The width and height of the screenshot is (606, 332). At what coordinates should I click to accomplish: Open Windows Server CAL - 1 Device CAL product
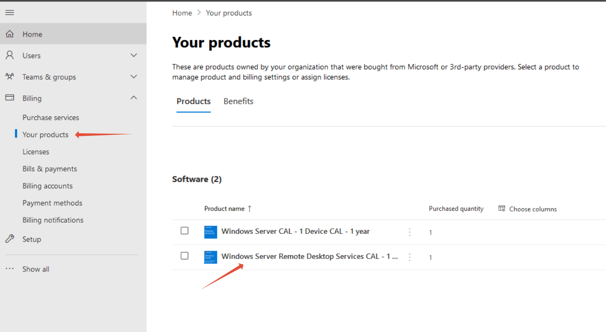295,231
